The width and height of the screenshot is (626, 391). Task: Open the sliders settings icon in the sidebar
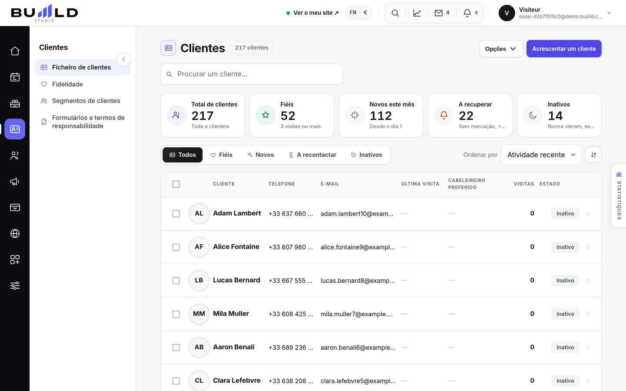tap(15, 285)
